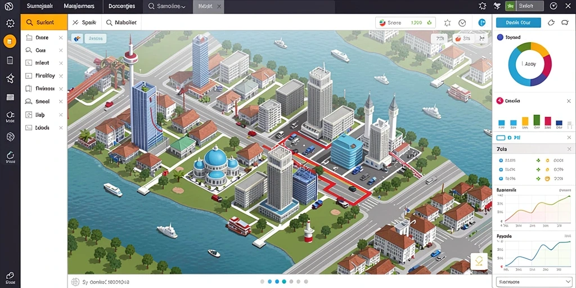
Task: Open the Marajermers menu tab
Action: coord(79,6)
